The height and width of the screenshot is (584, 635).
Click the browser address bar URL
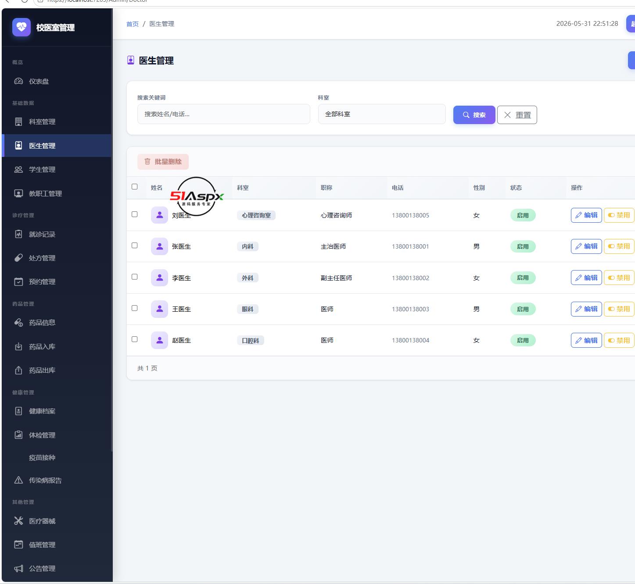[x=97, y=1]
